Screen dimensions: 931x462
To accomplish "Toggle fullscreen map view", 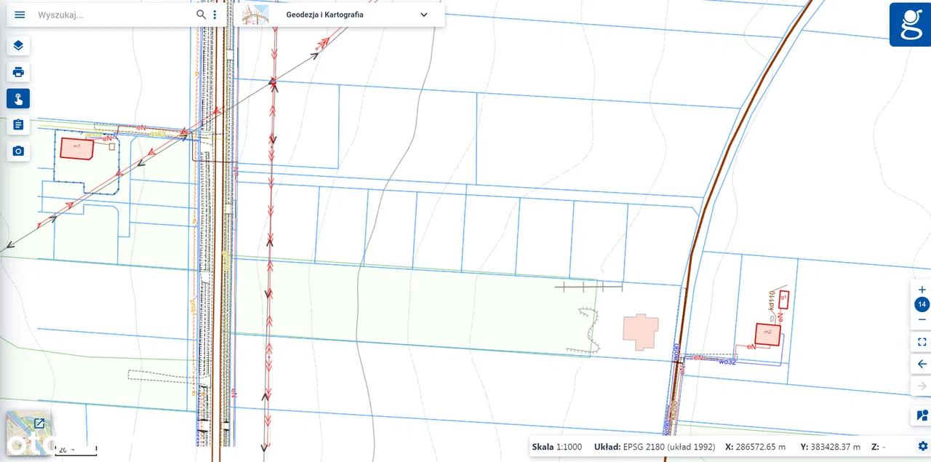I will coord(922,342).
